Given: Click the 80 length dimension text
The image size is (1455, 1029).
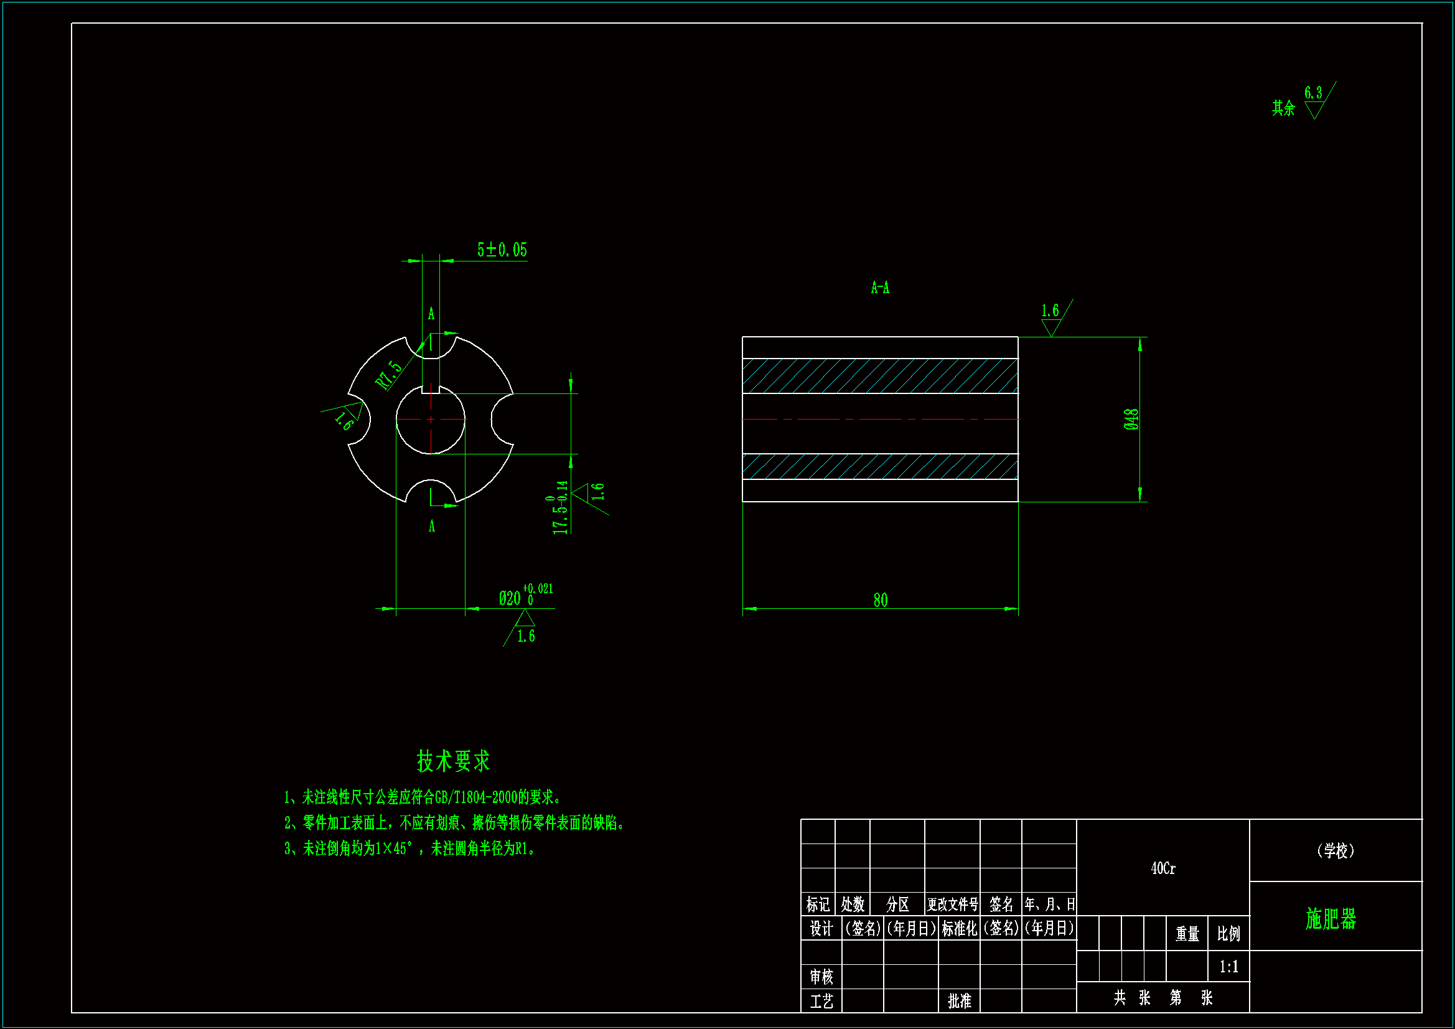Looking at the screenshot, I should click(x=880, y=599).
